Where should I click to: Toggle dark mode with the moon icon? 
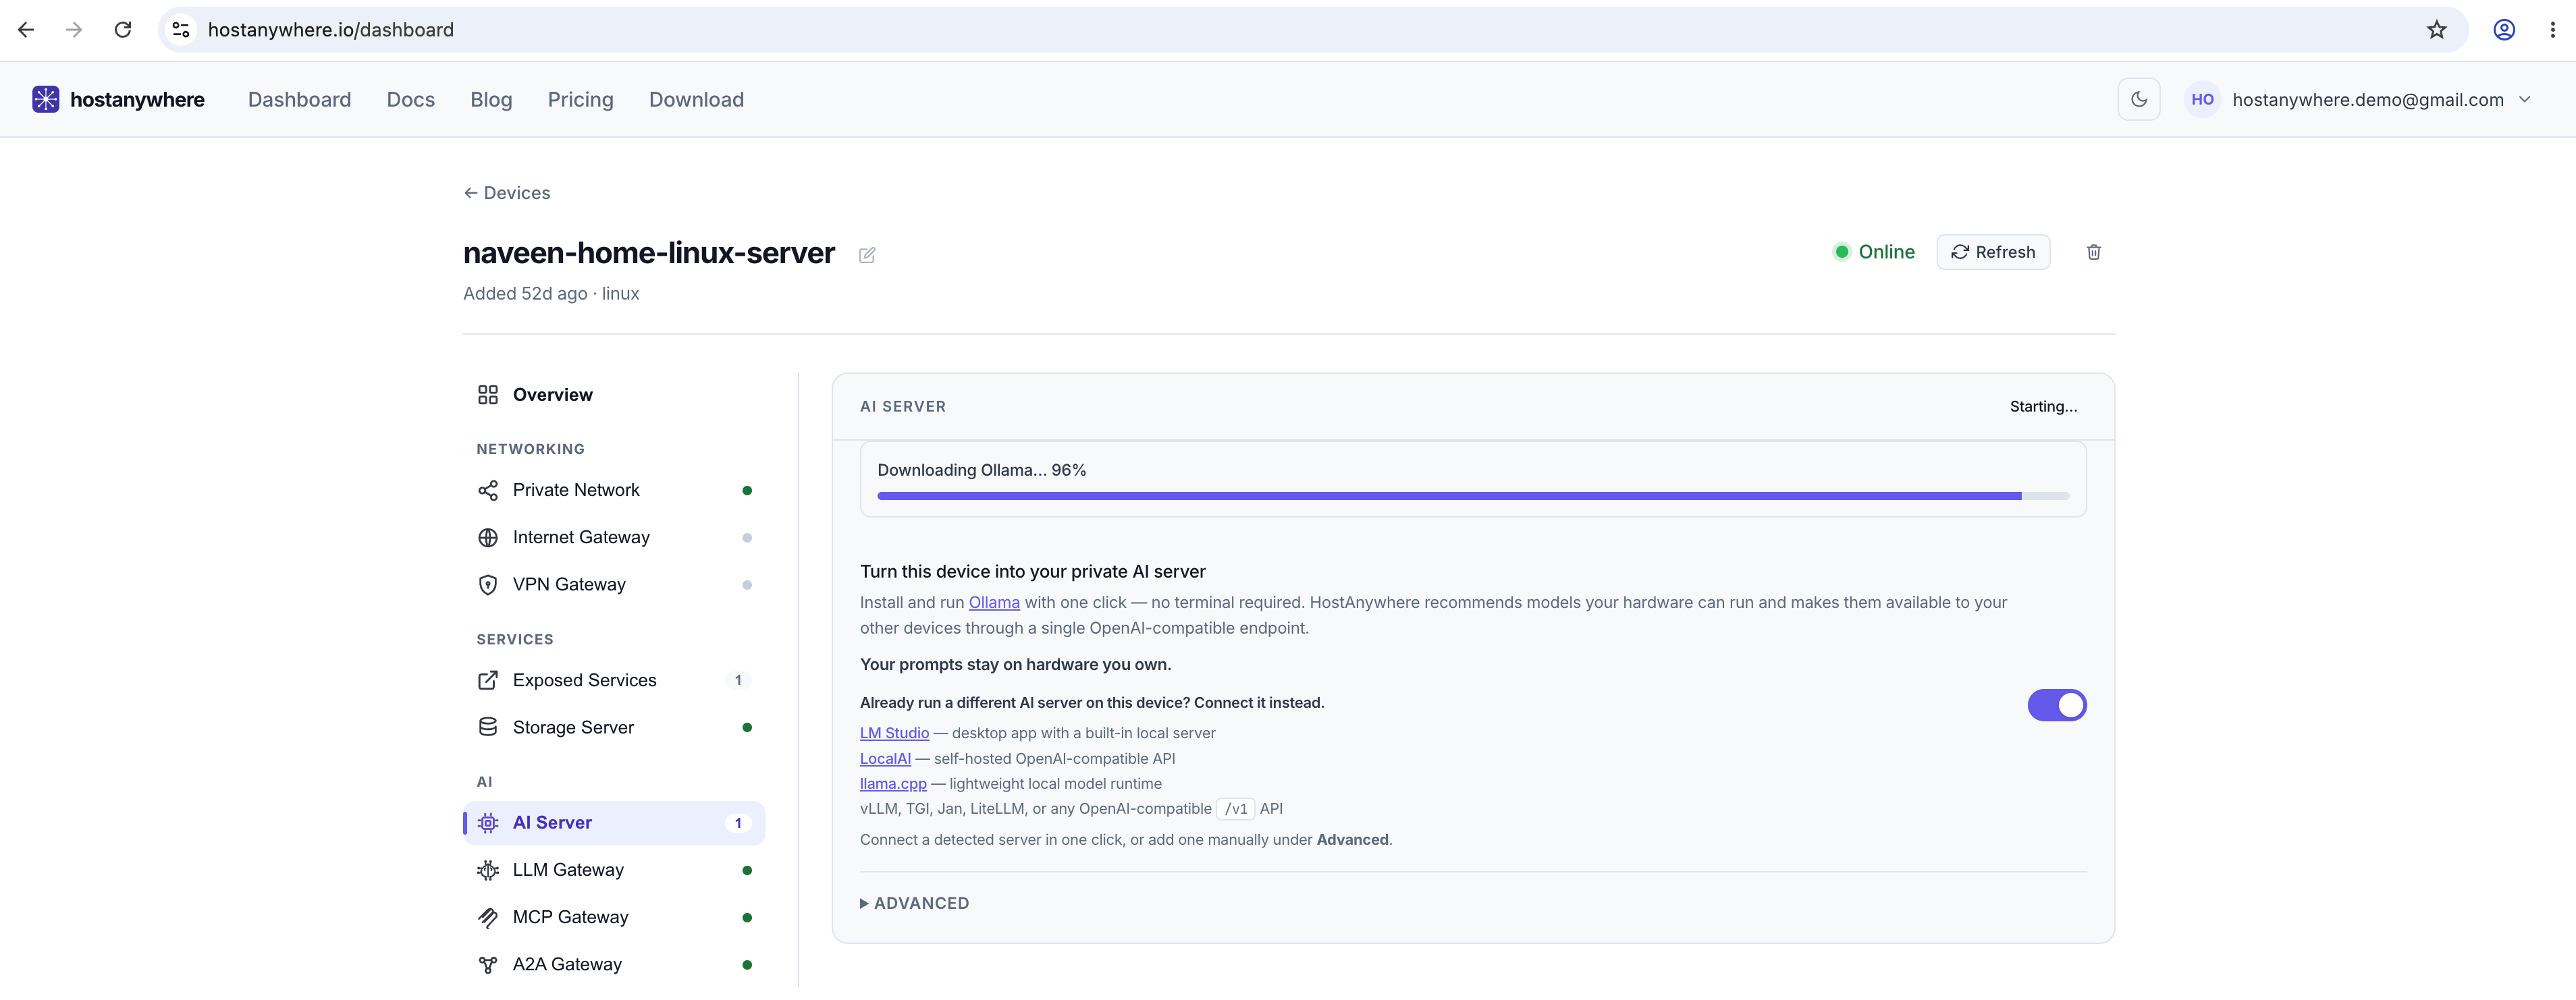(x=2139, y=99)
